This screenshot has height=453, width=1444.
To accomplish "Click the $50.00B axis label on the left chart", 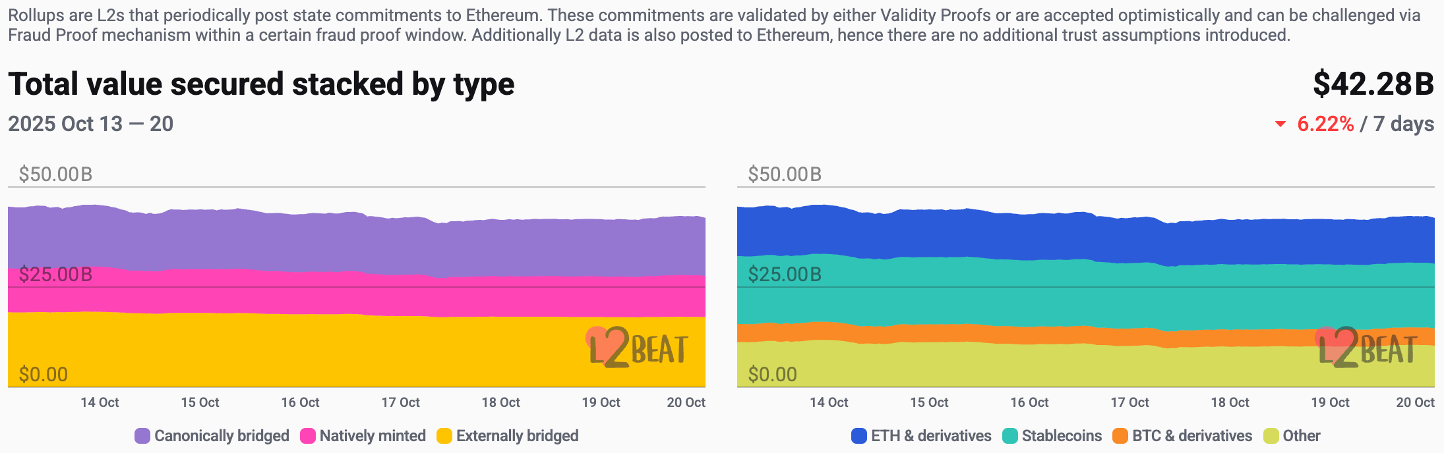I will (x=56, y=174).
